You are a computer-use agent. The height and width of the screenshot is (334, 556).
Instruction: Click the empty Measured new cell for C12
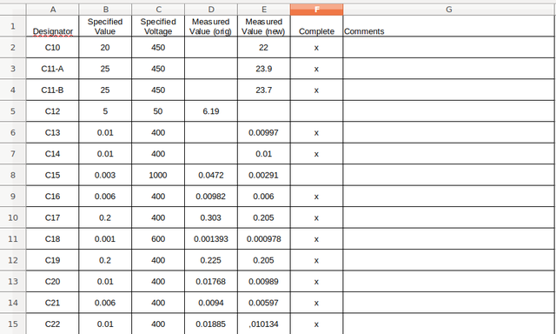[x=264, y=111]
